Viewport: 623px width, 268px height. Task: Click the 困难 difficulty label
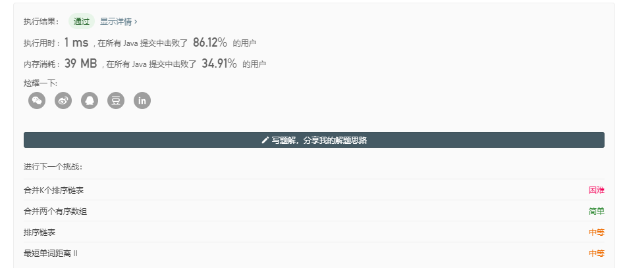tap(596, 190)
